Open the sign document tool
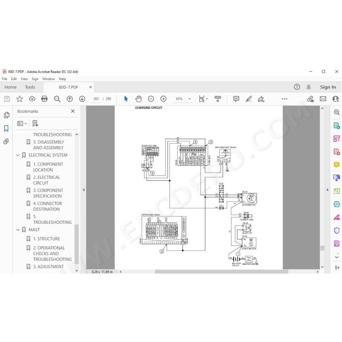342x342 pixels. tap(261, 99)
